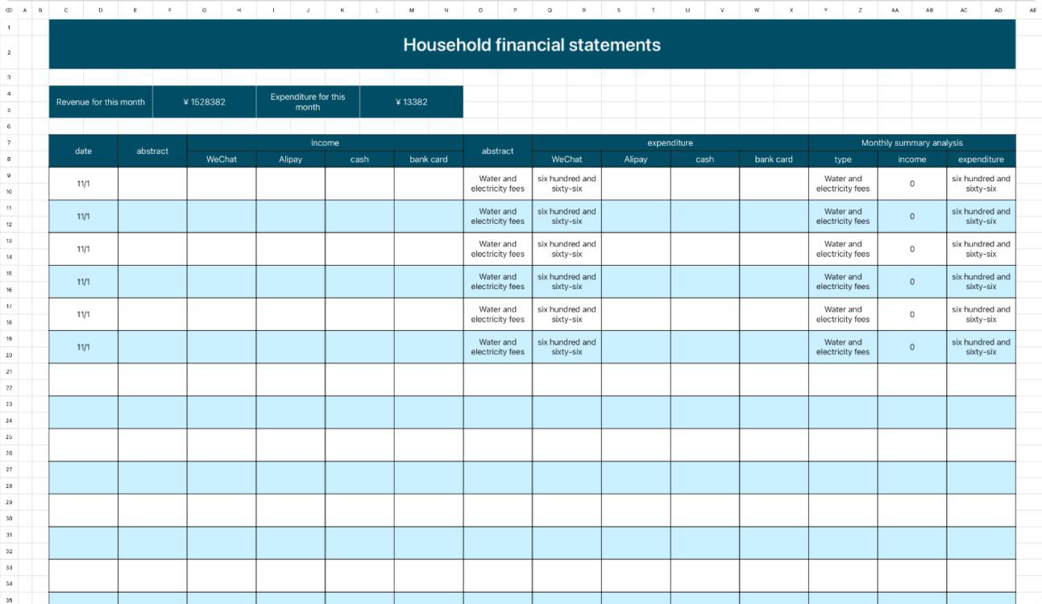Select row 1 header
The image size is (1042, 604).
click(x=9, y=27)
